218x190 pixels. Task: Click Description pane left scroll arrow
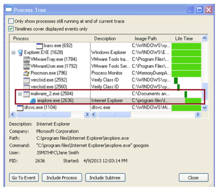click(94, 115)
